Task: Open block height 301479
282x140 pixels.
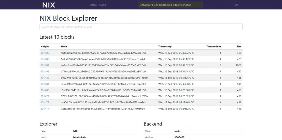Action: [x=45, y=96]
